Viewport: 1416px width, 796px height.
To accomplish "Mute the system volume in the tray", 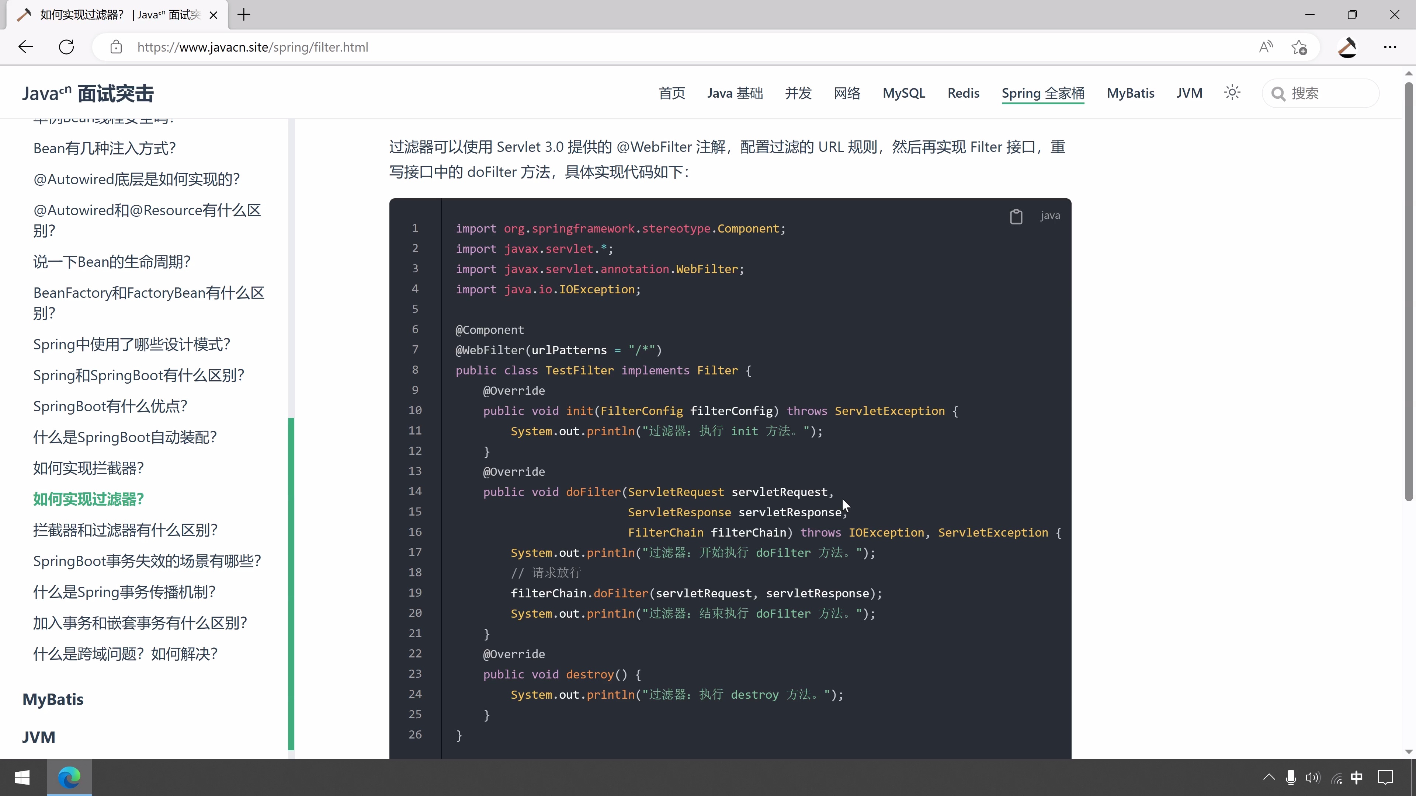I will pyautogui.click(x=1313, y=777).
